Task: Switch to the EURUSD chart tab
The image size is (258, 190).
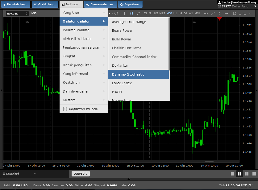Action: (x=79, y=174)
